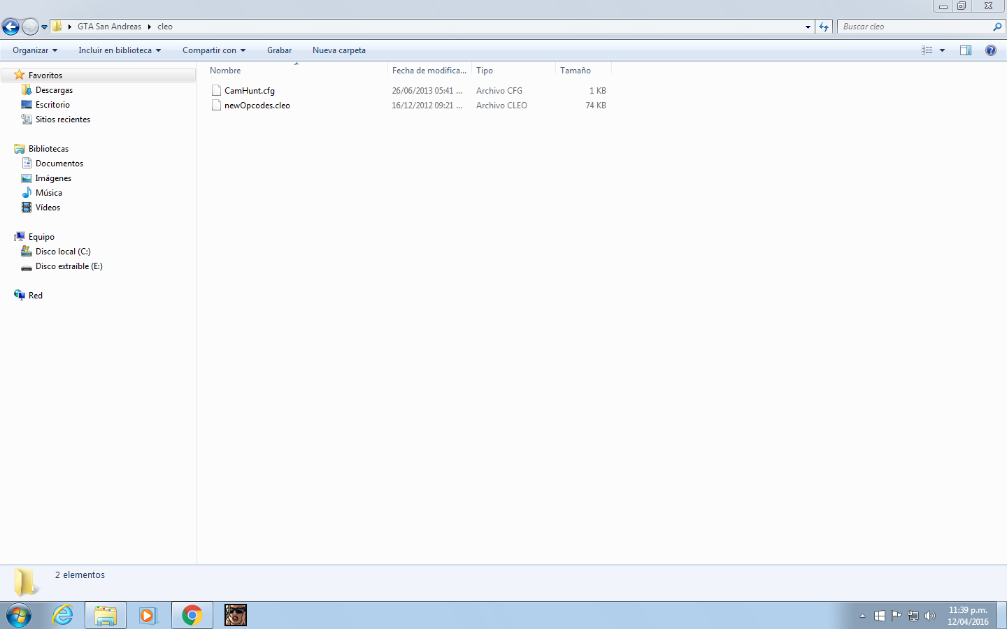Image resolution: width=1007 pixels, height=629 pixels.
Task: Click the cleo breadcrumb segment
Action: (x=165, y=27)
